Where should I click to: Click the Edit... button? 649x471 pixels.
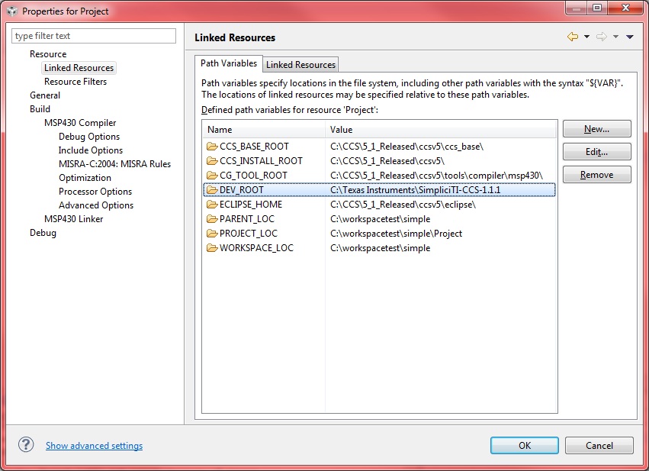pyautogui.click(x=596, y=151)
